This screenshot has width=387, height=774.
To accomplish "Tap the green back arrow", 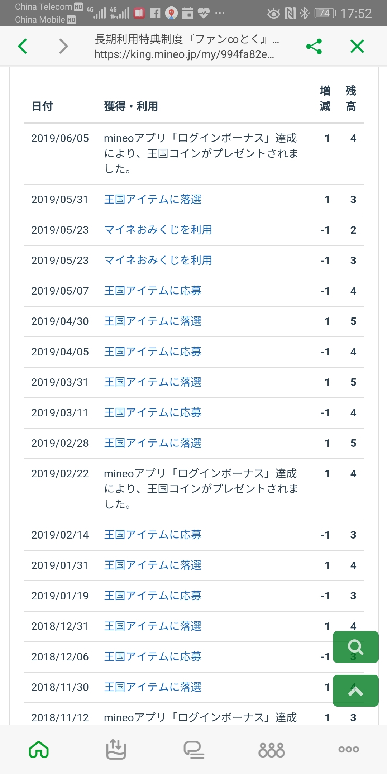I will (23, 46).
